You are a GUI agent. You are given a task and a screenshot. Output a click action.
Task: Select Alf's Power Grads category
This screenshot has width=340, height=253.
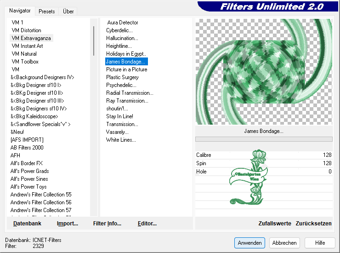[x=29, y=171]
